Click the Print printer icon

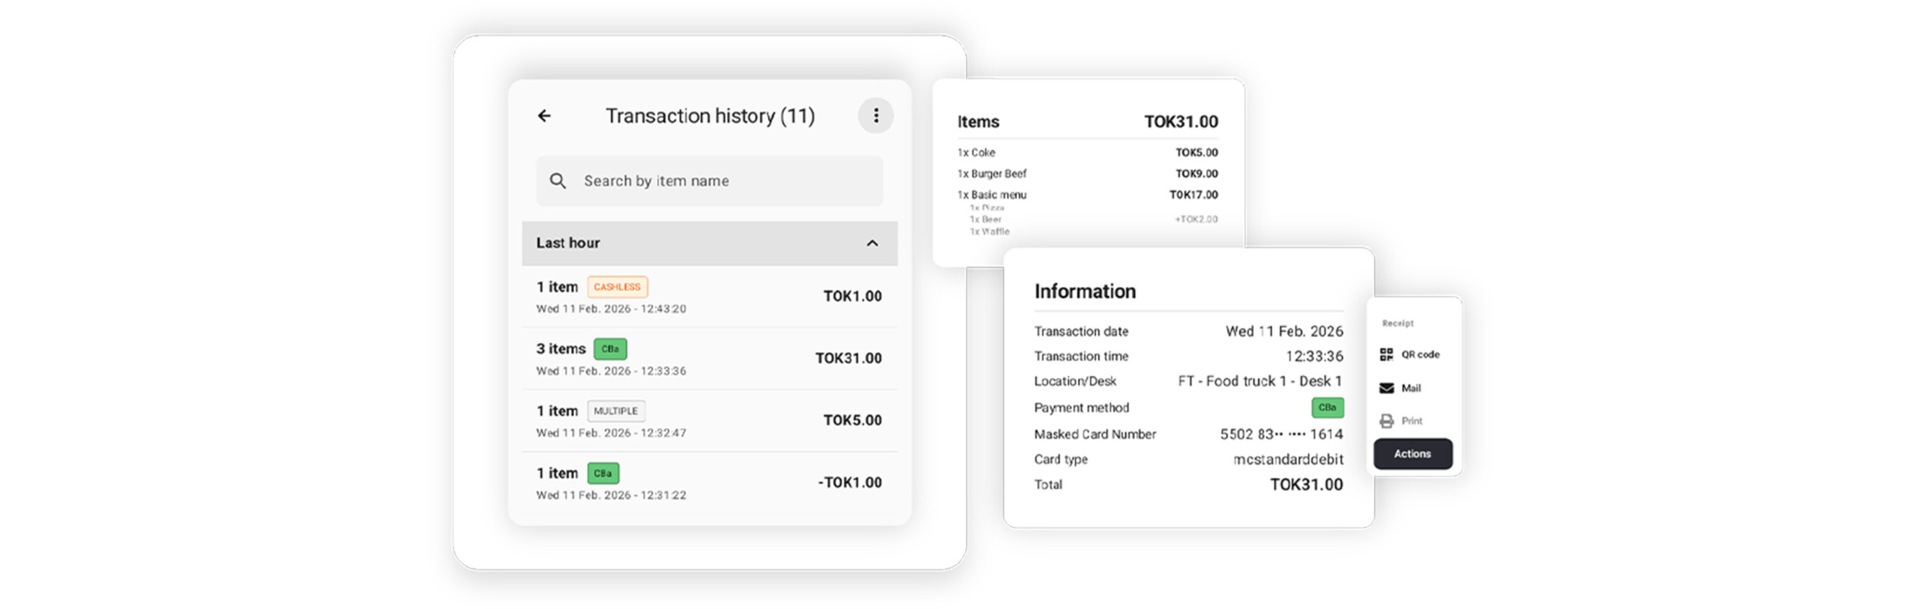pyautogui.click(x=1386, y=421)
